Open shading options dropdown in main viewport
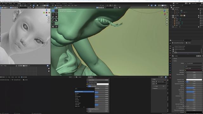 [x=167, y=5]
